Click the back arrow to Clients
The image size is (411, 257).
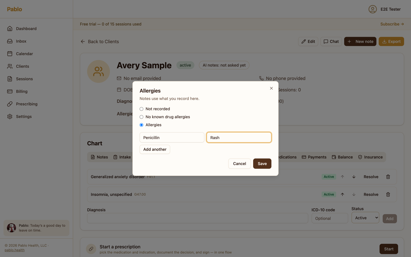click(x=83, y=41)
